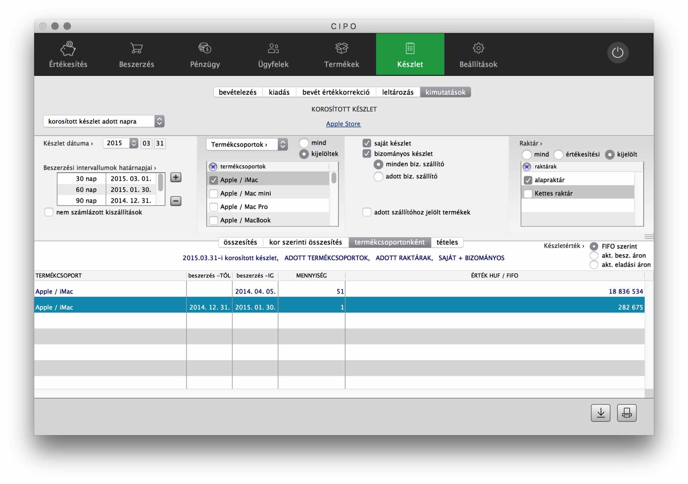Open the Beállítások gear settings

pyautogui.click(x=478, y=54)
